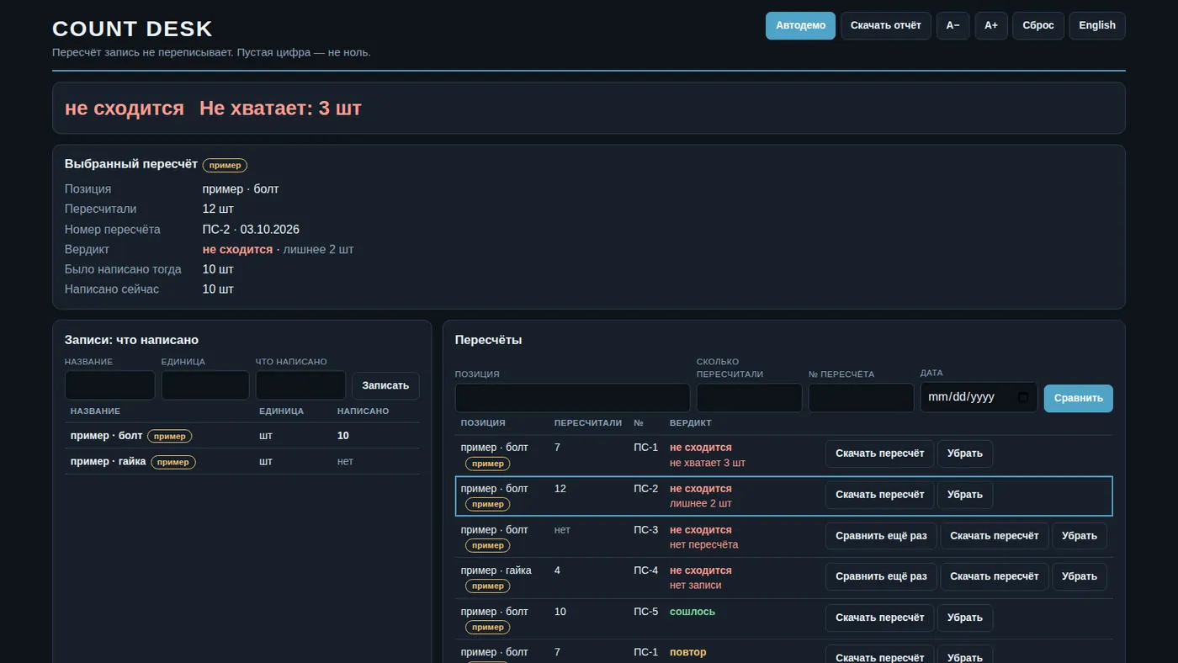Click the COUNT DESK title
The height and width of the screenshot is (663, 1178).
click(132, 29)
